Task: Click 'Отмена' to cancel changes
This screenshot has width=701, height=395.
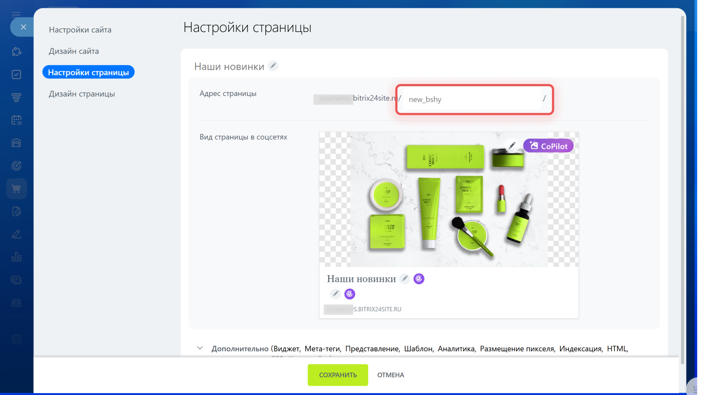Action: (391, 375)
